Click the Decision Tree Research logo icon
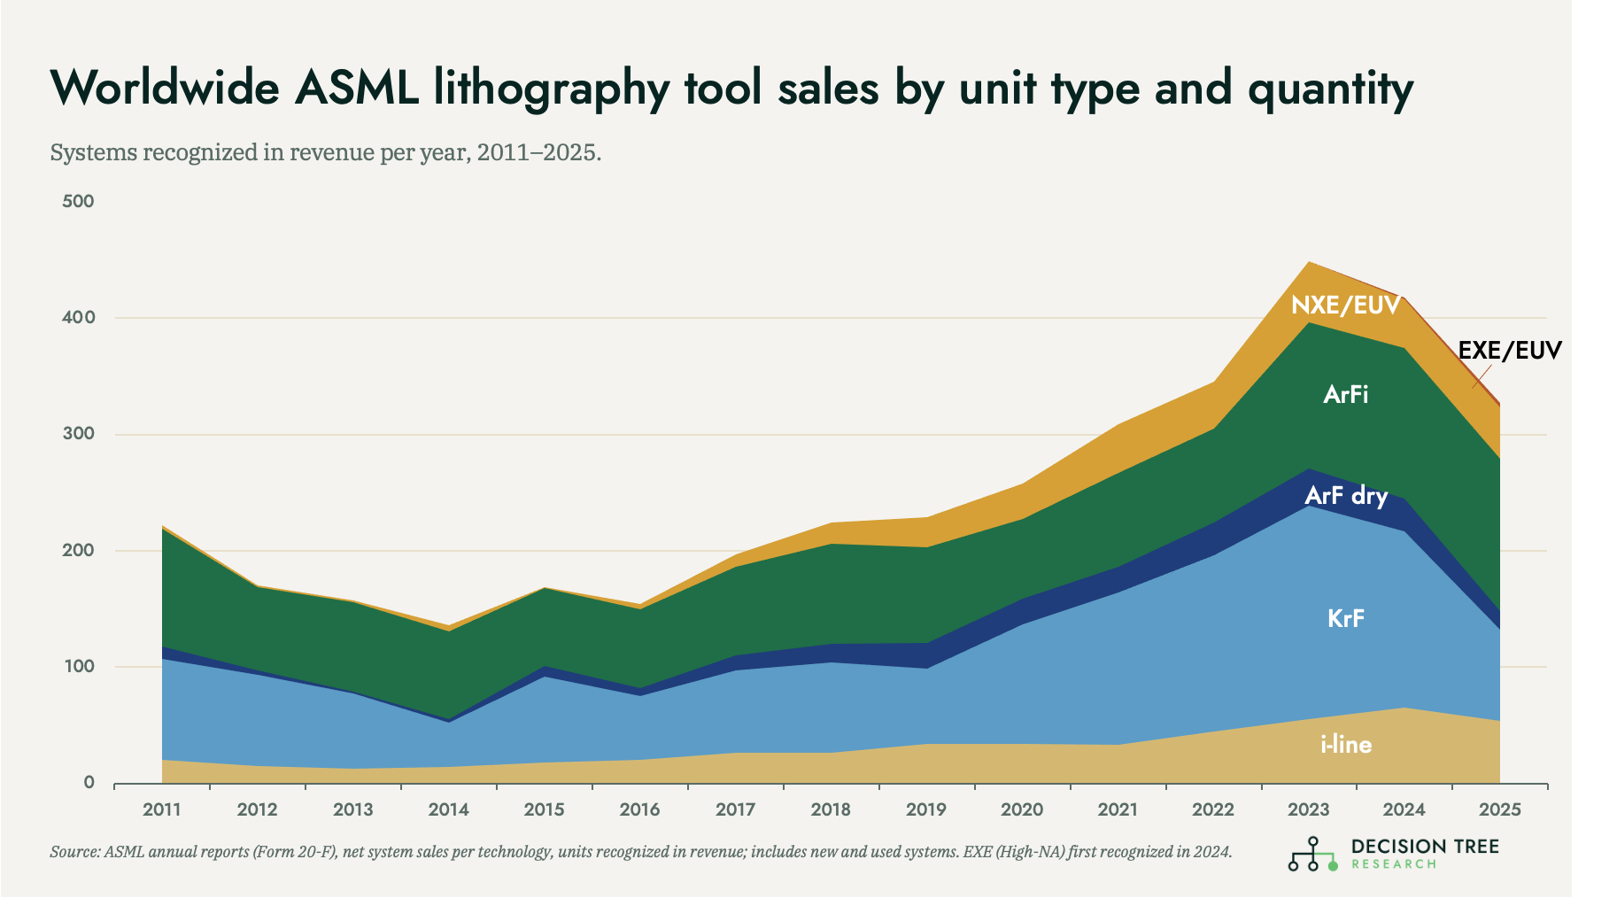1617x898 pixels. point(1312,854)
